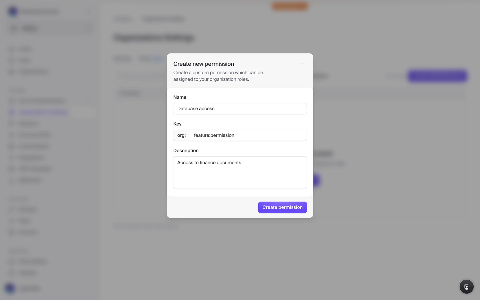Click the user avatar at the sidebar bottom
The image size is (480, 300).
point(10,288)
